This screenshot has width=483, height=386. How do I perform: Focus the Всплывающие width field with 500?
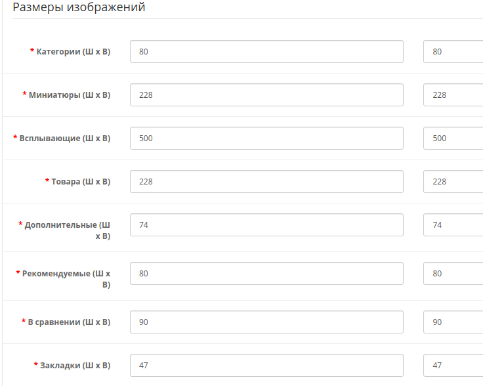pos(266,139)
